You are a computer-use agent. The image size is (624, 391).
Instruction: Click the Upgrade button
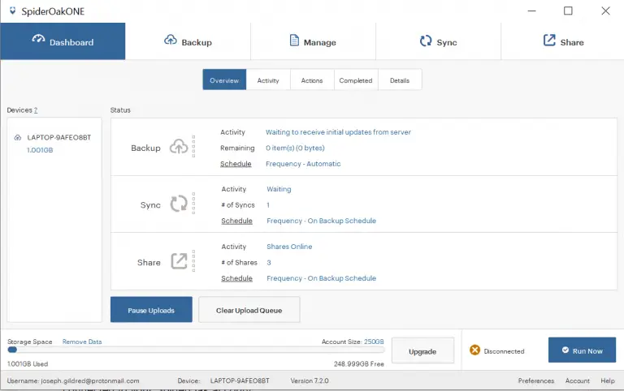(x=422, y=350)
